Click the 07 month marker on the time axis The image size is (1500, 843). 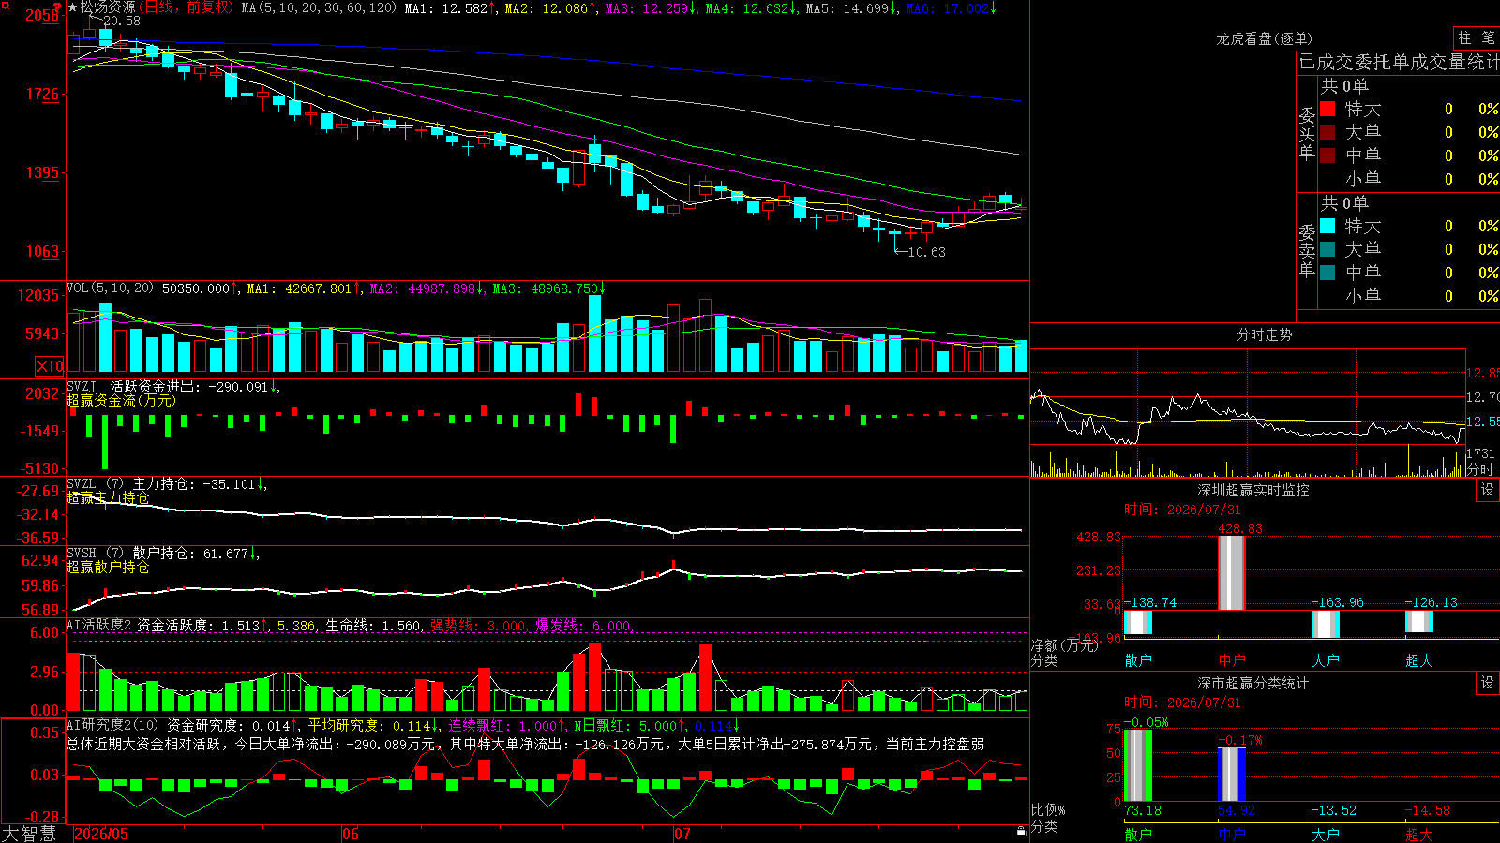(682, 834)
